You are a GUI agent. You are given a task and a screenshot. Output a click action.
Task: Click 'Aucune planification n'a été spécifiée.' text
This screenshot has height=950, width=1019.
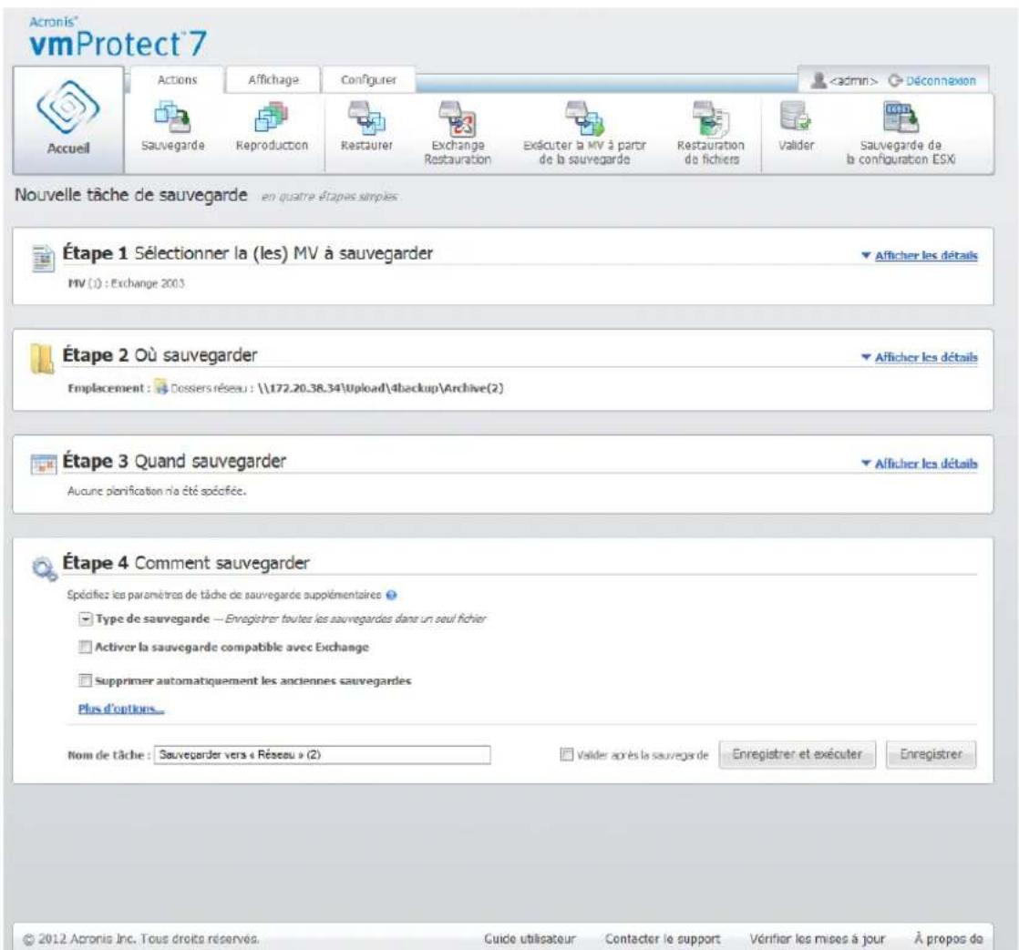tap(157, 491)
